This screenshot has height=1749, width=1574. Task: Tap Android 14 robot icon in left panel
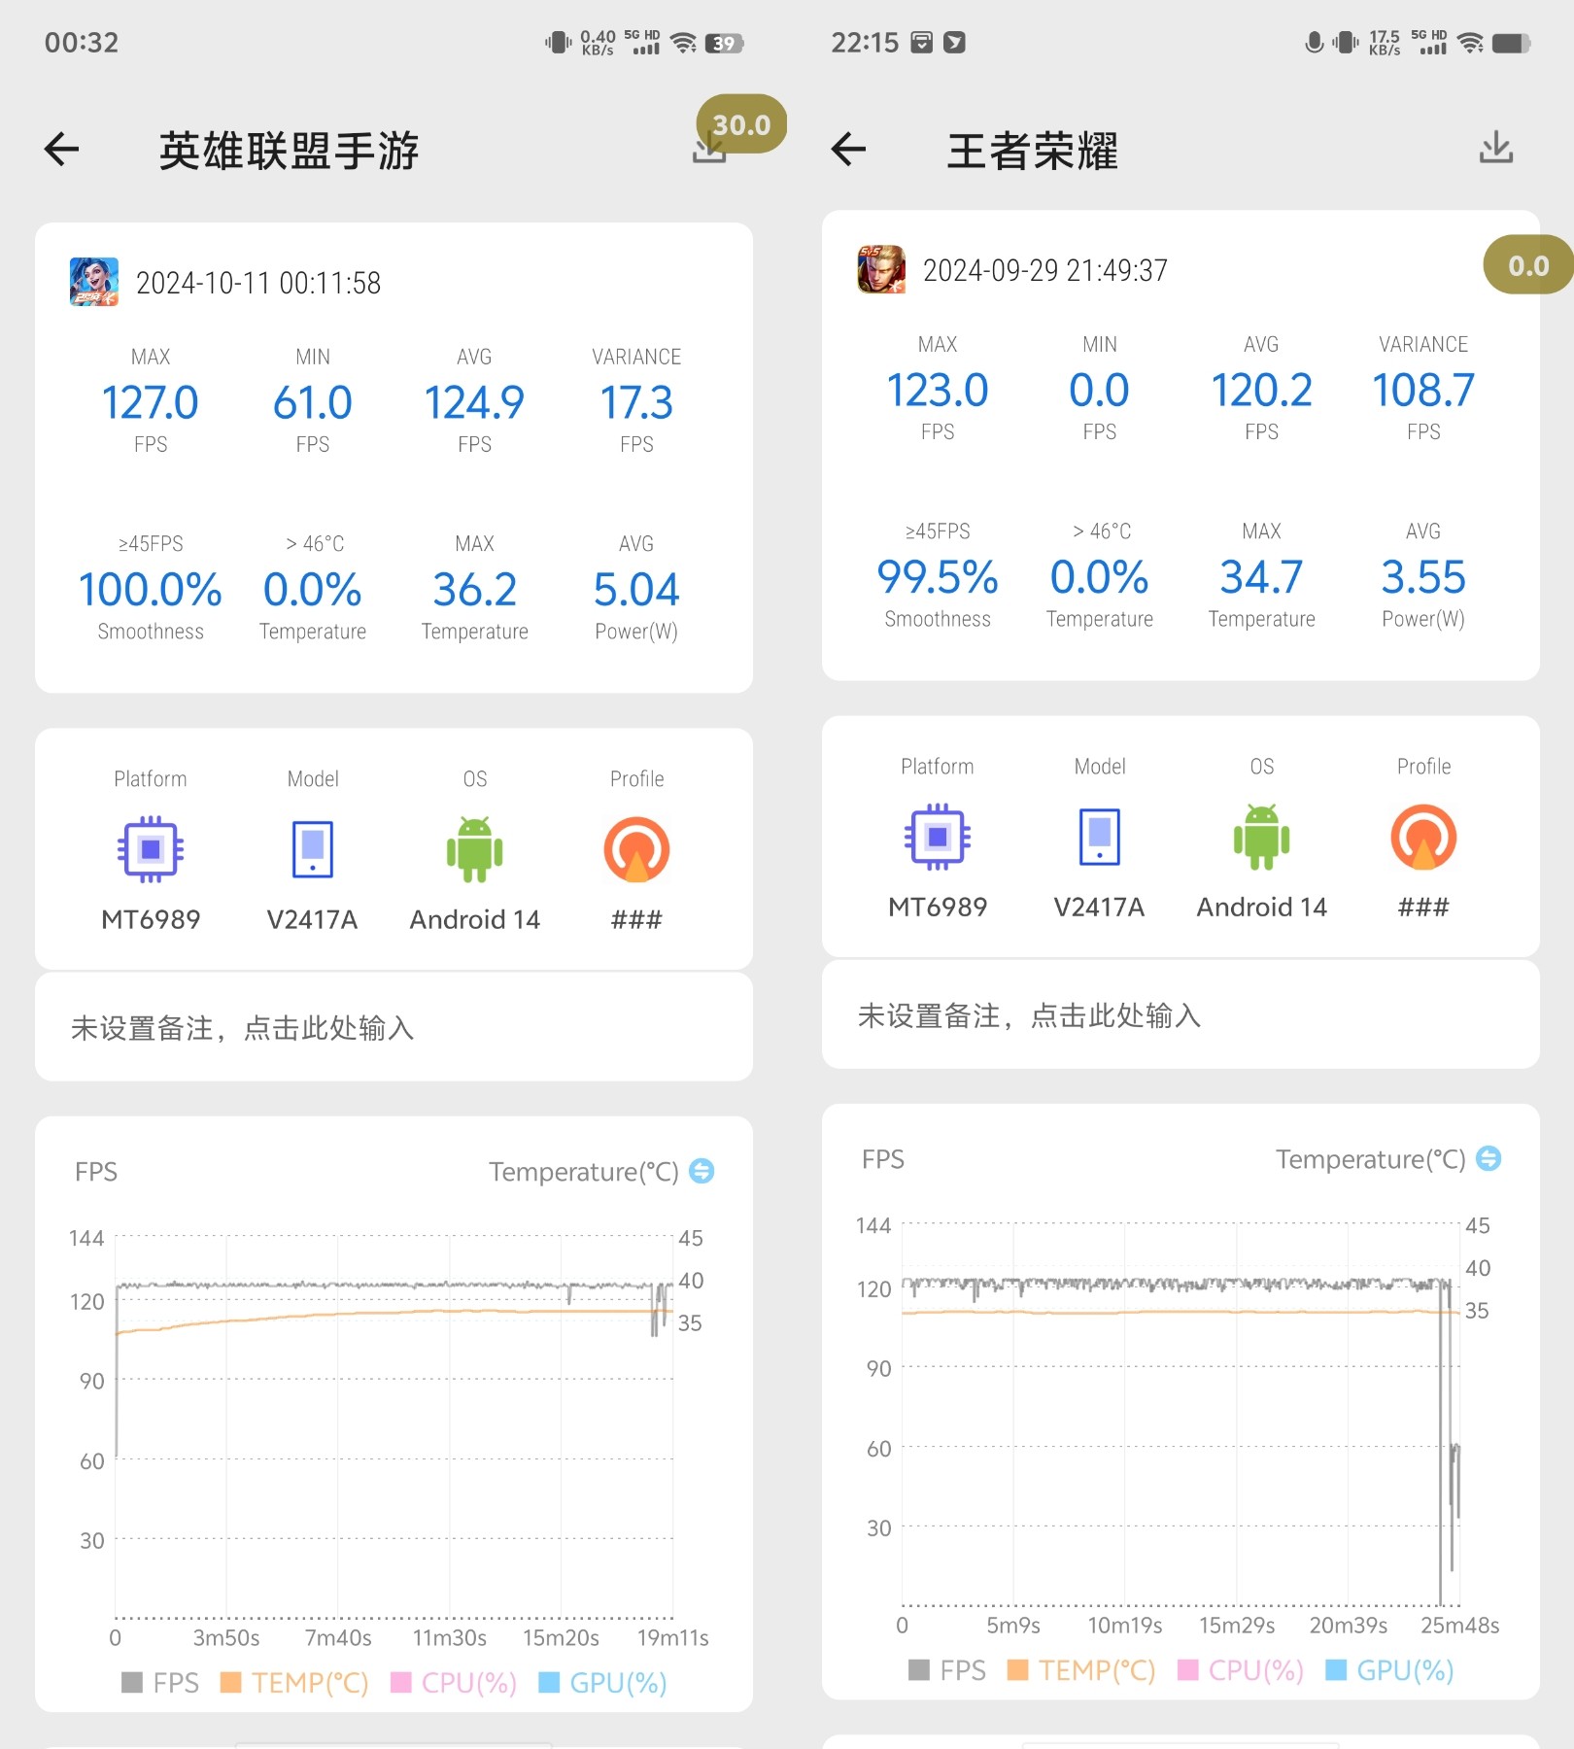474,850
